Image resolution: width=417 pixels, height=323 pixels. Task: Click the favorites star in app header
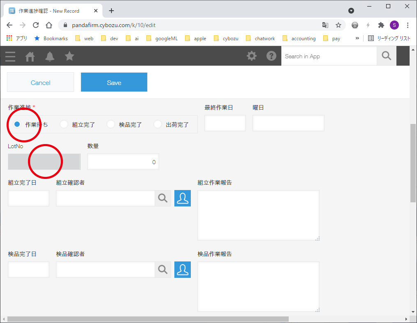69,56
